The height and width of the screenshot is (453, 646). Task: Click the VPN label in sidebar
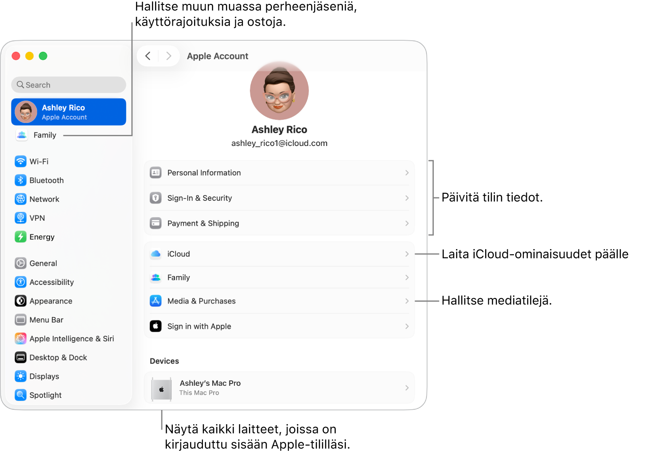click(x=37, y=218)
